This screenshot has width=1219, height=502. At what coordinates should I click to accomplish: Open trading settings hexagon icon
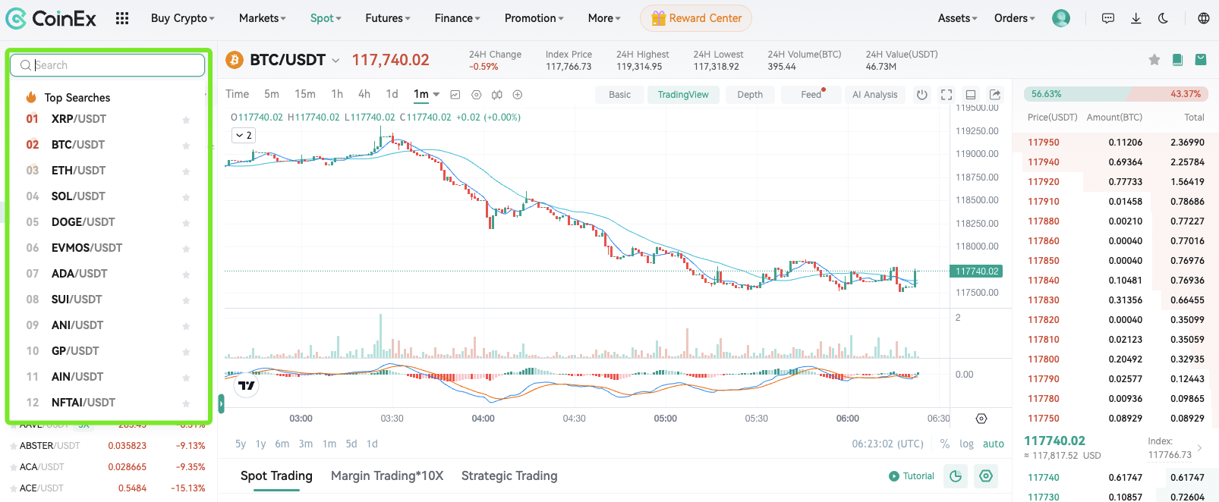[x=986, y=476]
